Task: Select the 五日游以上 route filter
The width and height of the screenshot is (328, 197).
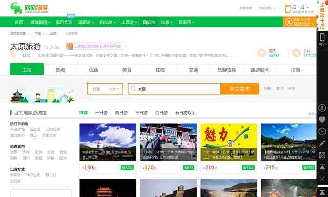Action: [186, 113]
